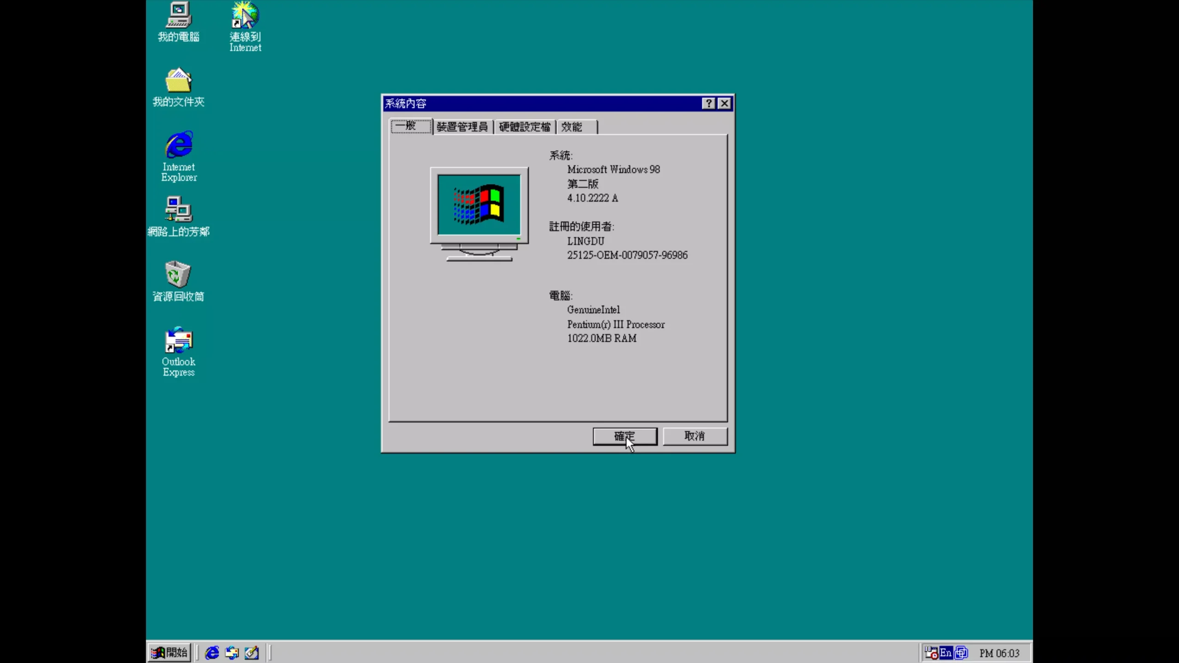Image resolution: width=1179 pixels, height=663 pixels.
Task: Switch to the 一般 (General) tab
Action: (x=411, y=126)
